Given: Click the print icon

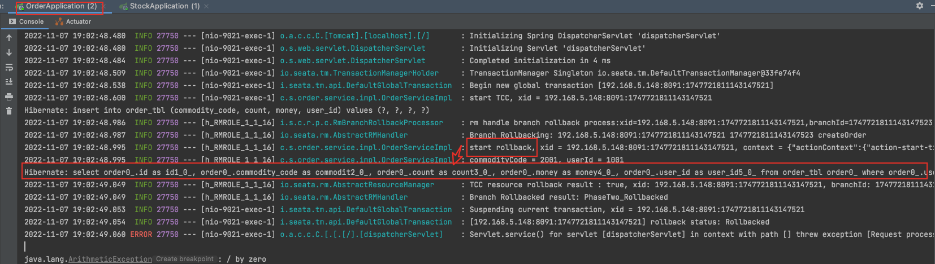Looking at the screenshot, I should tap(9, 96).
